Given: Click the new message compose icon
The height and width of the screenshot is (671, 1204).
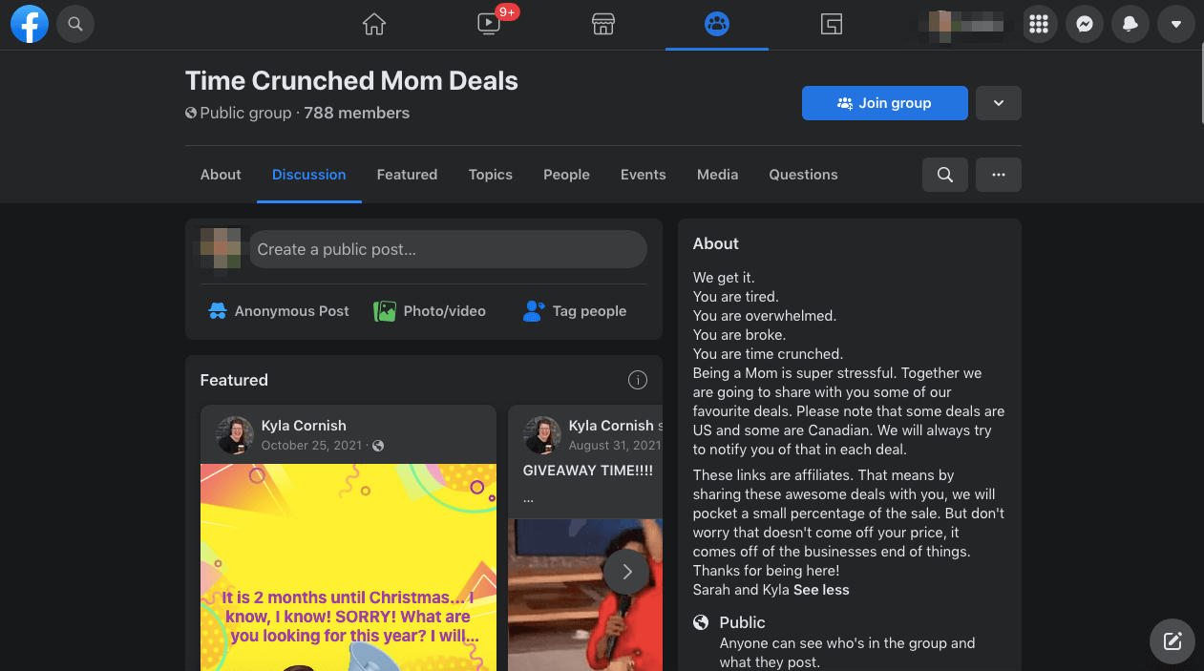Looking at the screenshot, I should tap(1172, 640).
